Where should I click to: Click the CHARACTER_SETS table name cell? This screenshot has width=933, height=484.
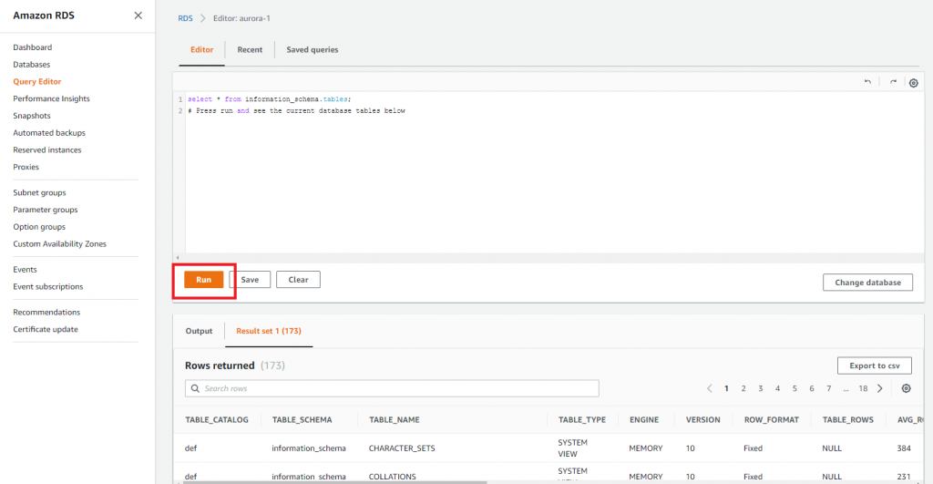coord(402,448)
